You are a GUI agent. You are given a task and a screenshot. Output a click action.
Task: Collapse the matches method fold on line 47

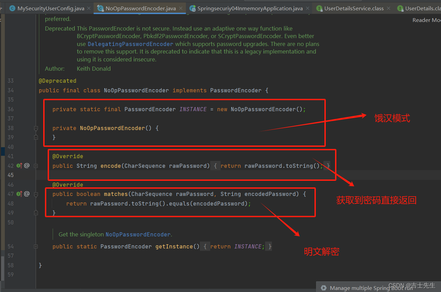pyautogui.click(x=36, y=194)
